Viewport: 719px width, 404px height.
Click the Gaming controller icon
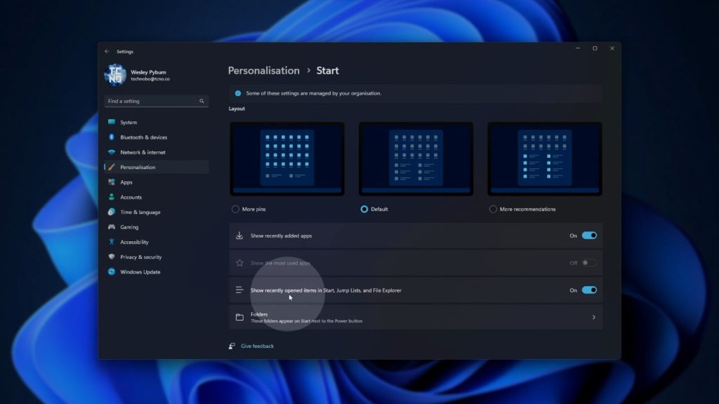[x=112, y=227]
